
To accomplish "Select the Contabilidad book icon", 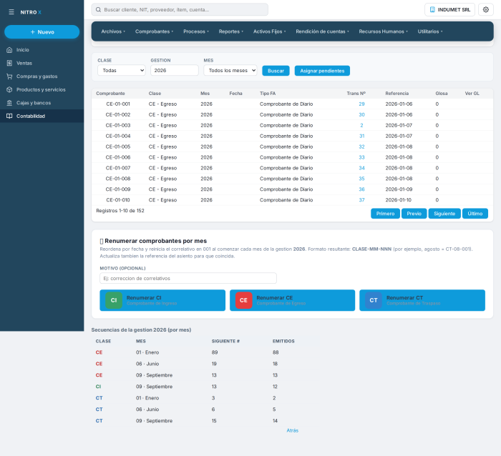I will [9, 117].
